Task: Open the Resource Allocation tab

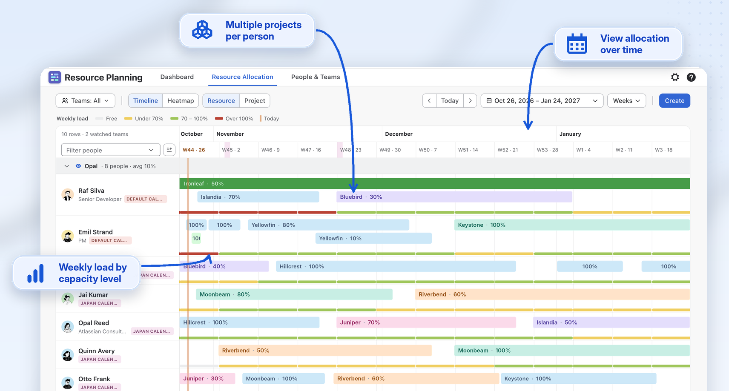Action: point(242,77)
